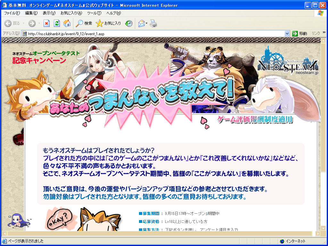
Task: Open the ファイル(F) menu
Action: pos(12,13)
